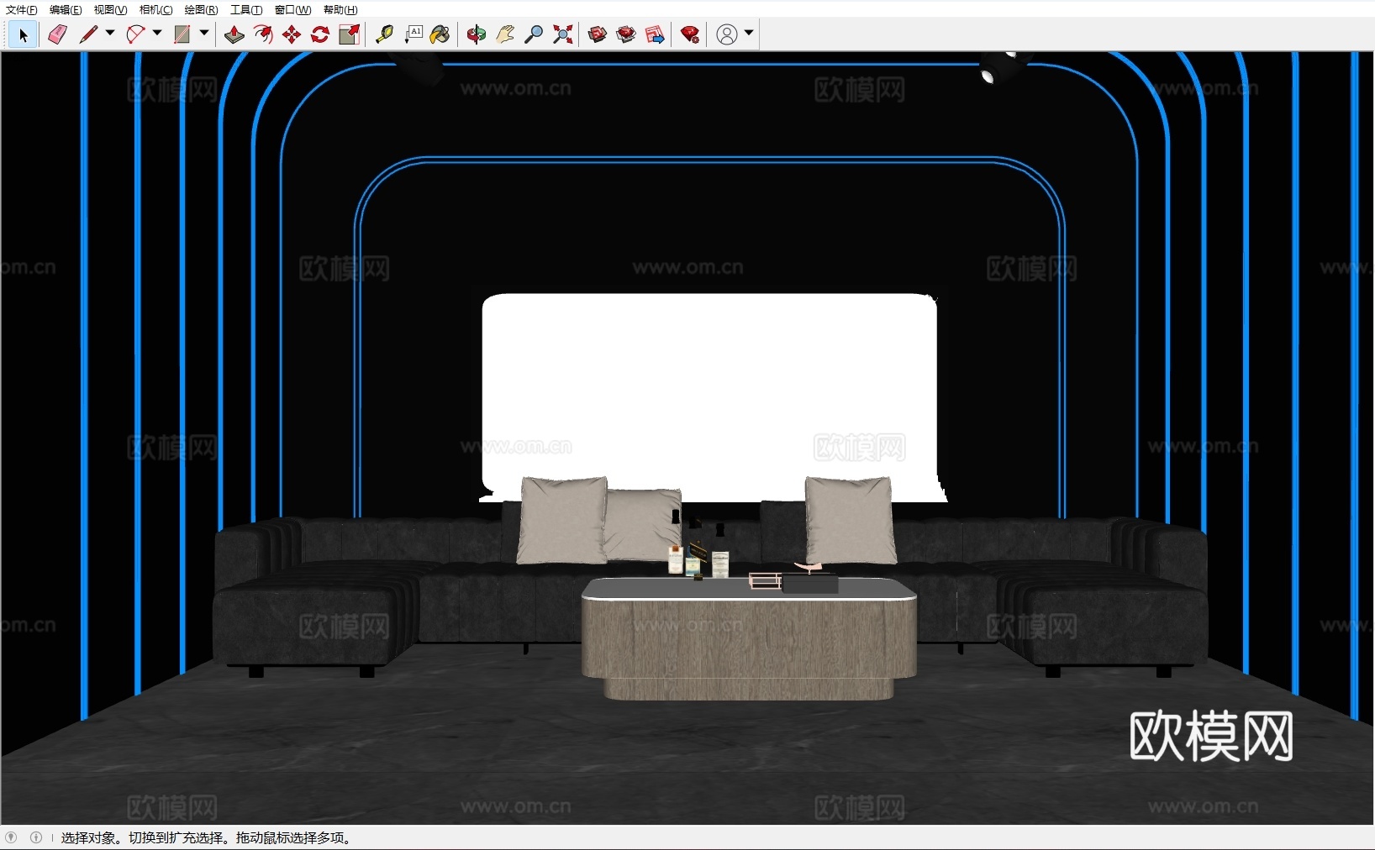Select the Rotate tool
The image size is (1375, 850).
click(x=320, y=34)
